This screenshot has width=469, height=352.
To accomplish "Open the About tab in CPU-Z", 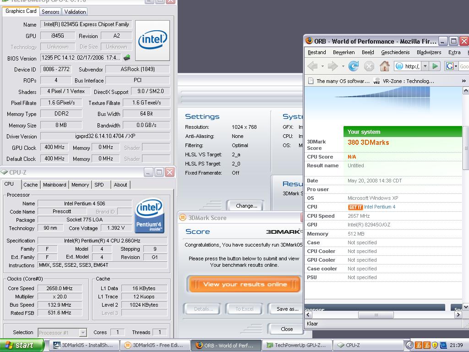I will click(x=120, y=185).
